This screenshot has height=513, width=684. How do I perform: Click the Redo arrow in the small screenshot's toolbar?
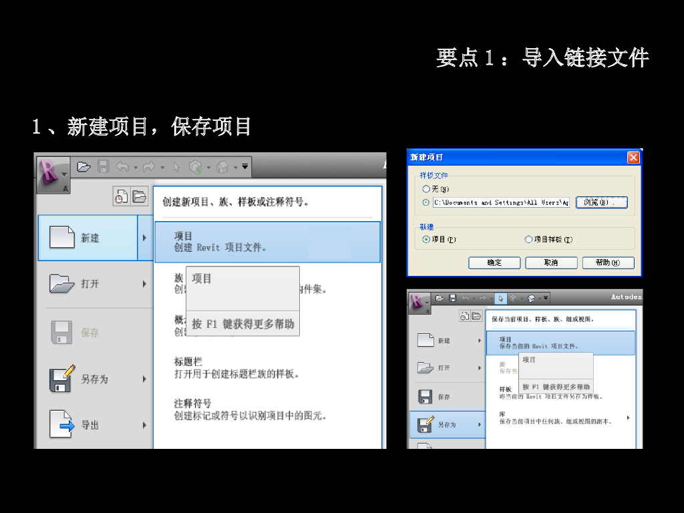(x=482, y=299)
